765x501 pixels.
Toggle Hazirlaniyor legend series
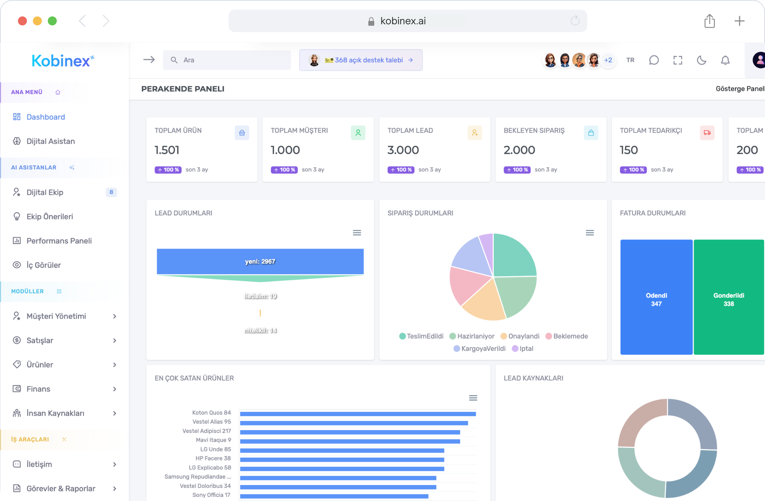pyautogui.click(x=472, y=336)
